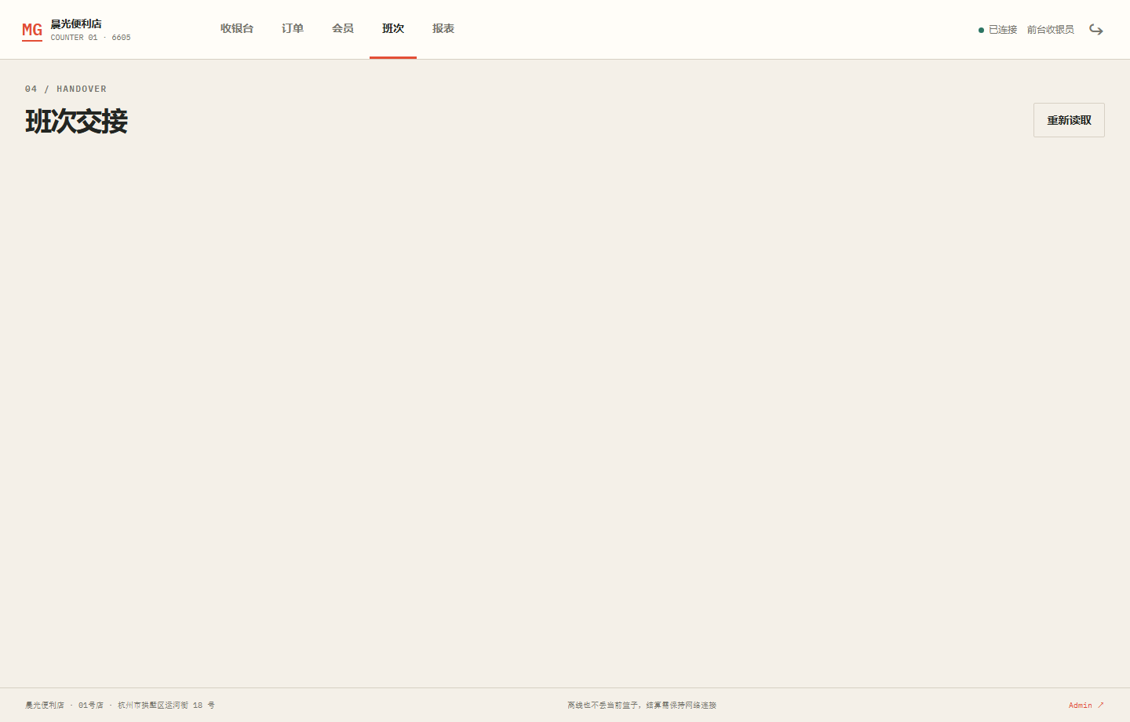Image resolution: width=1130 pixels, height=722 pixels.
Task: Open the Admin link in footer
Action: [x=1086, y=706]
